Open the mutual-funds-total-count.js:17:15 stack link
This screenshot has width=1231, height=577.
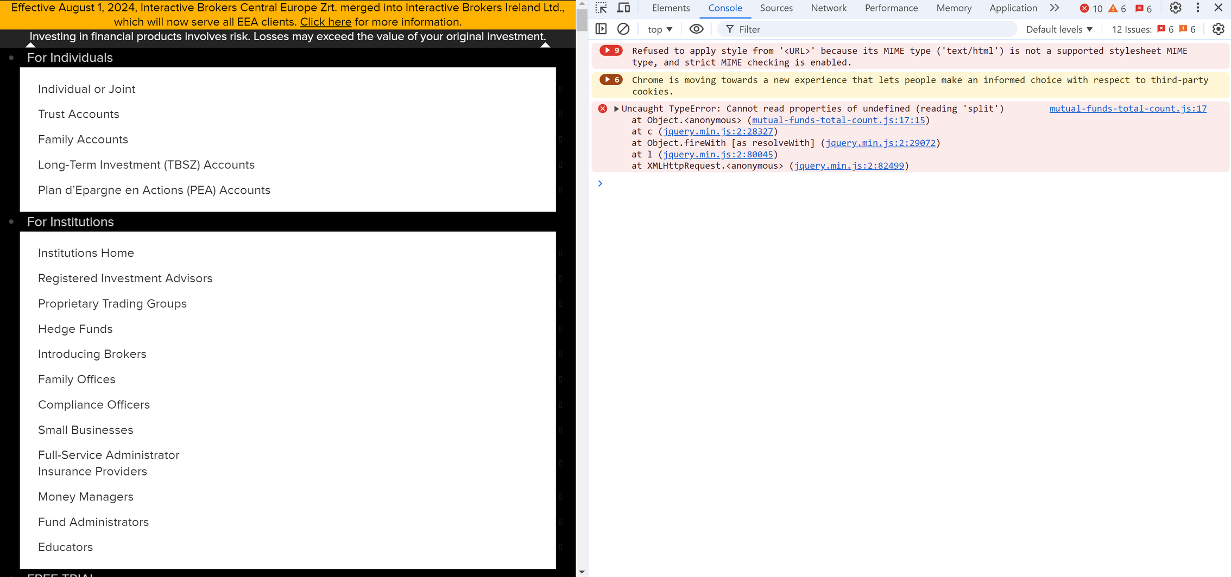[838, 120]
